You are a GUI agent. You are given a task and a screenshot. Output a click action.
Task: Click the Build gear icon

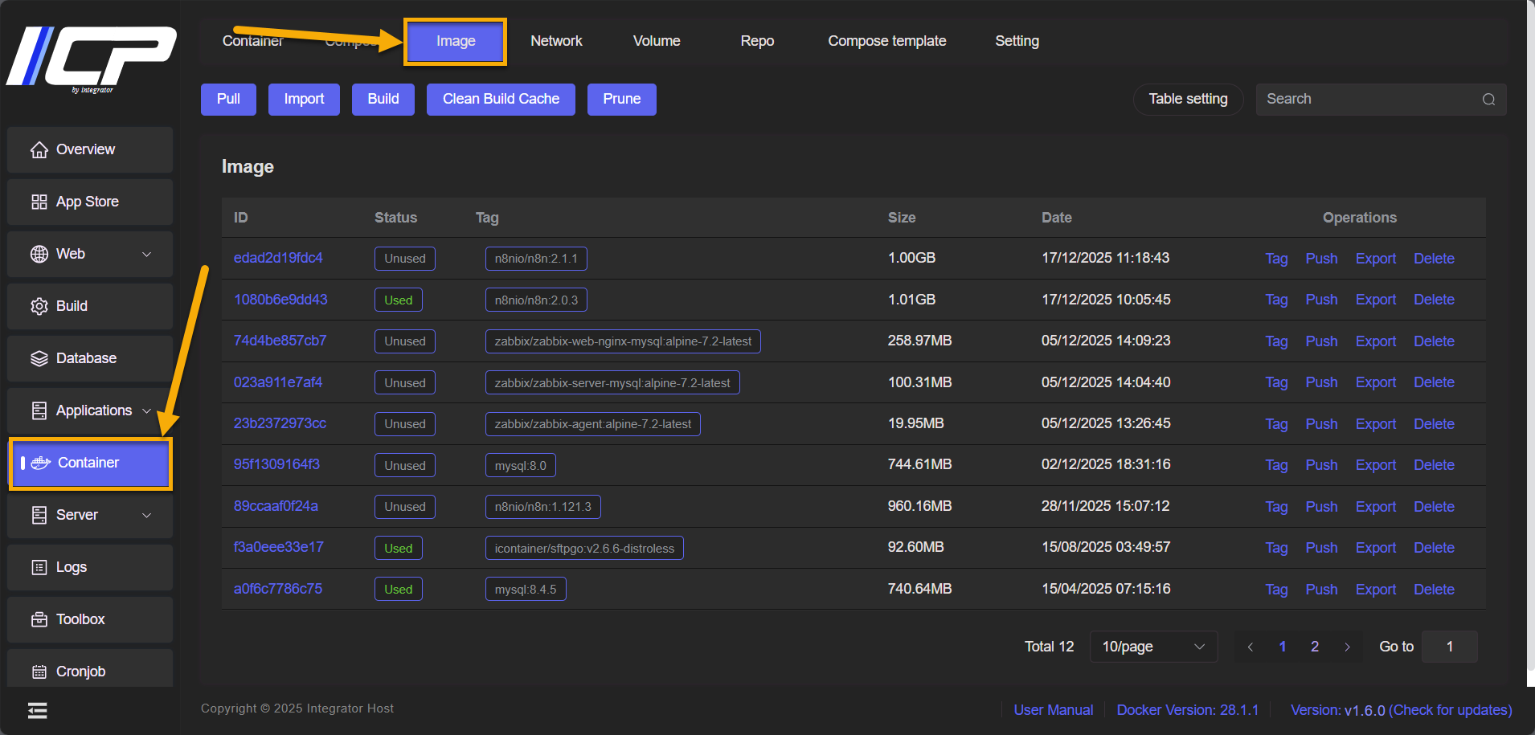point(39,306)
